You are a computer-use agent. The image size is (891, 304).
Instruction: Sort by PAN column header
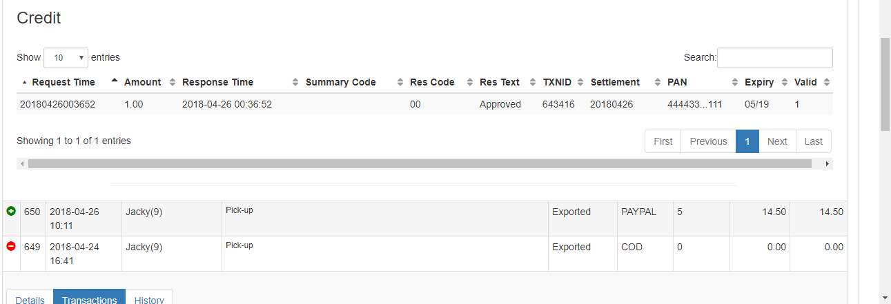click(677, 82)
